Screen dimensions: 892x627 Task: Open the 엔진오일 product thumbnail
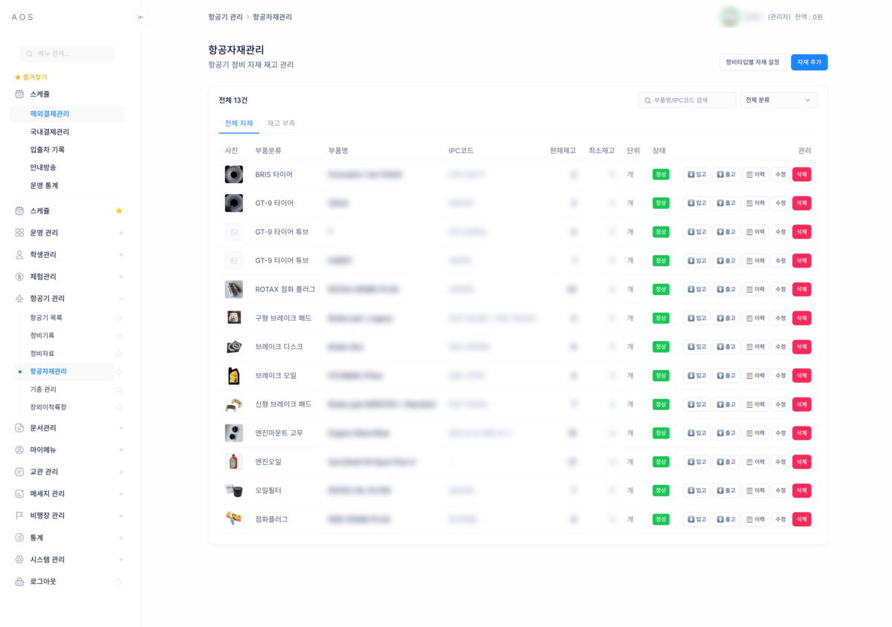pyautogui.click(x=233, y=462)
